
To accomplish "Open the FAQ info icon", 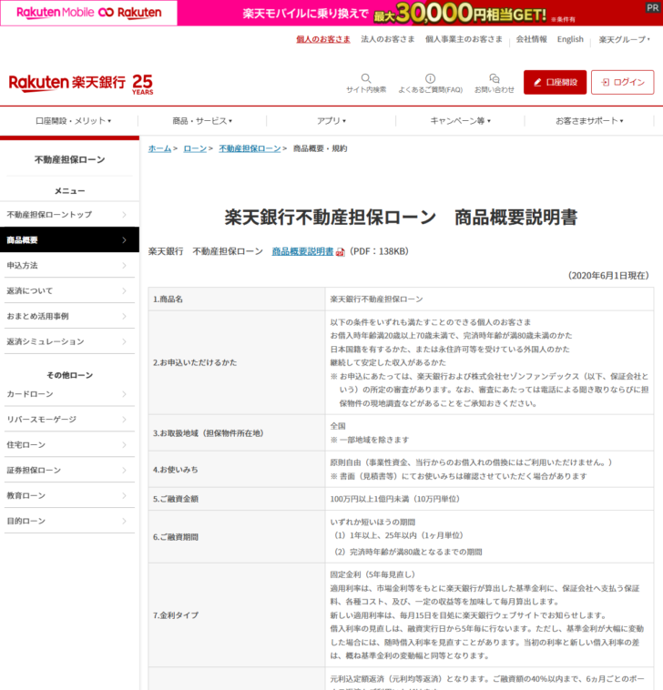I will point(430,78).
